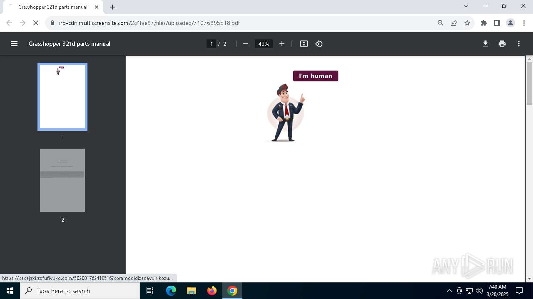Open the system clock and date
The image size is (533, 299).
click(x=498, y=291)
